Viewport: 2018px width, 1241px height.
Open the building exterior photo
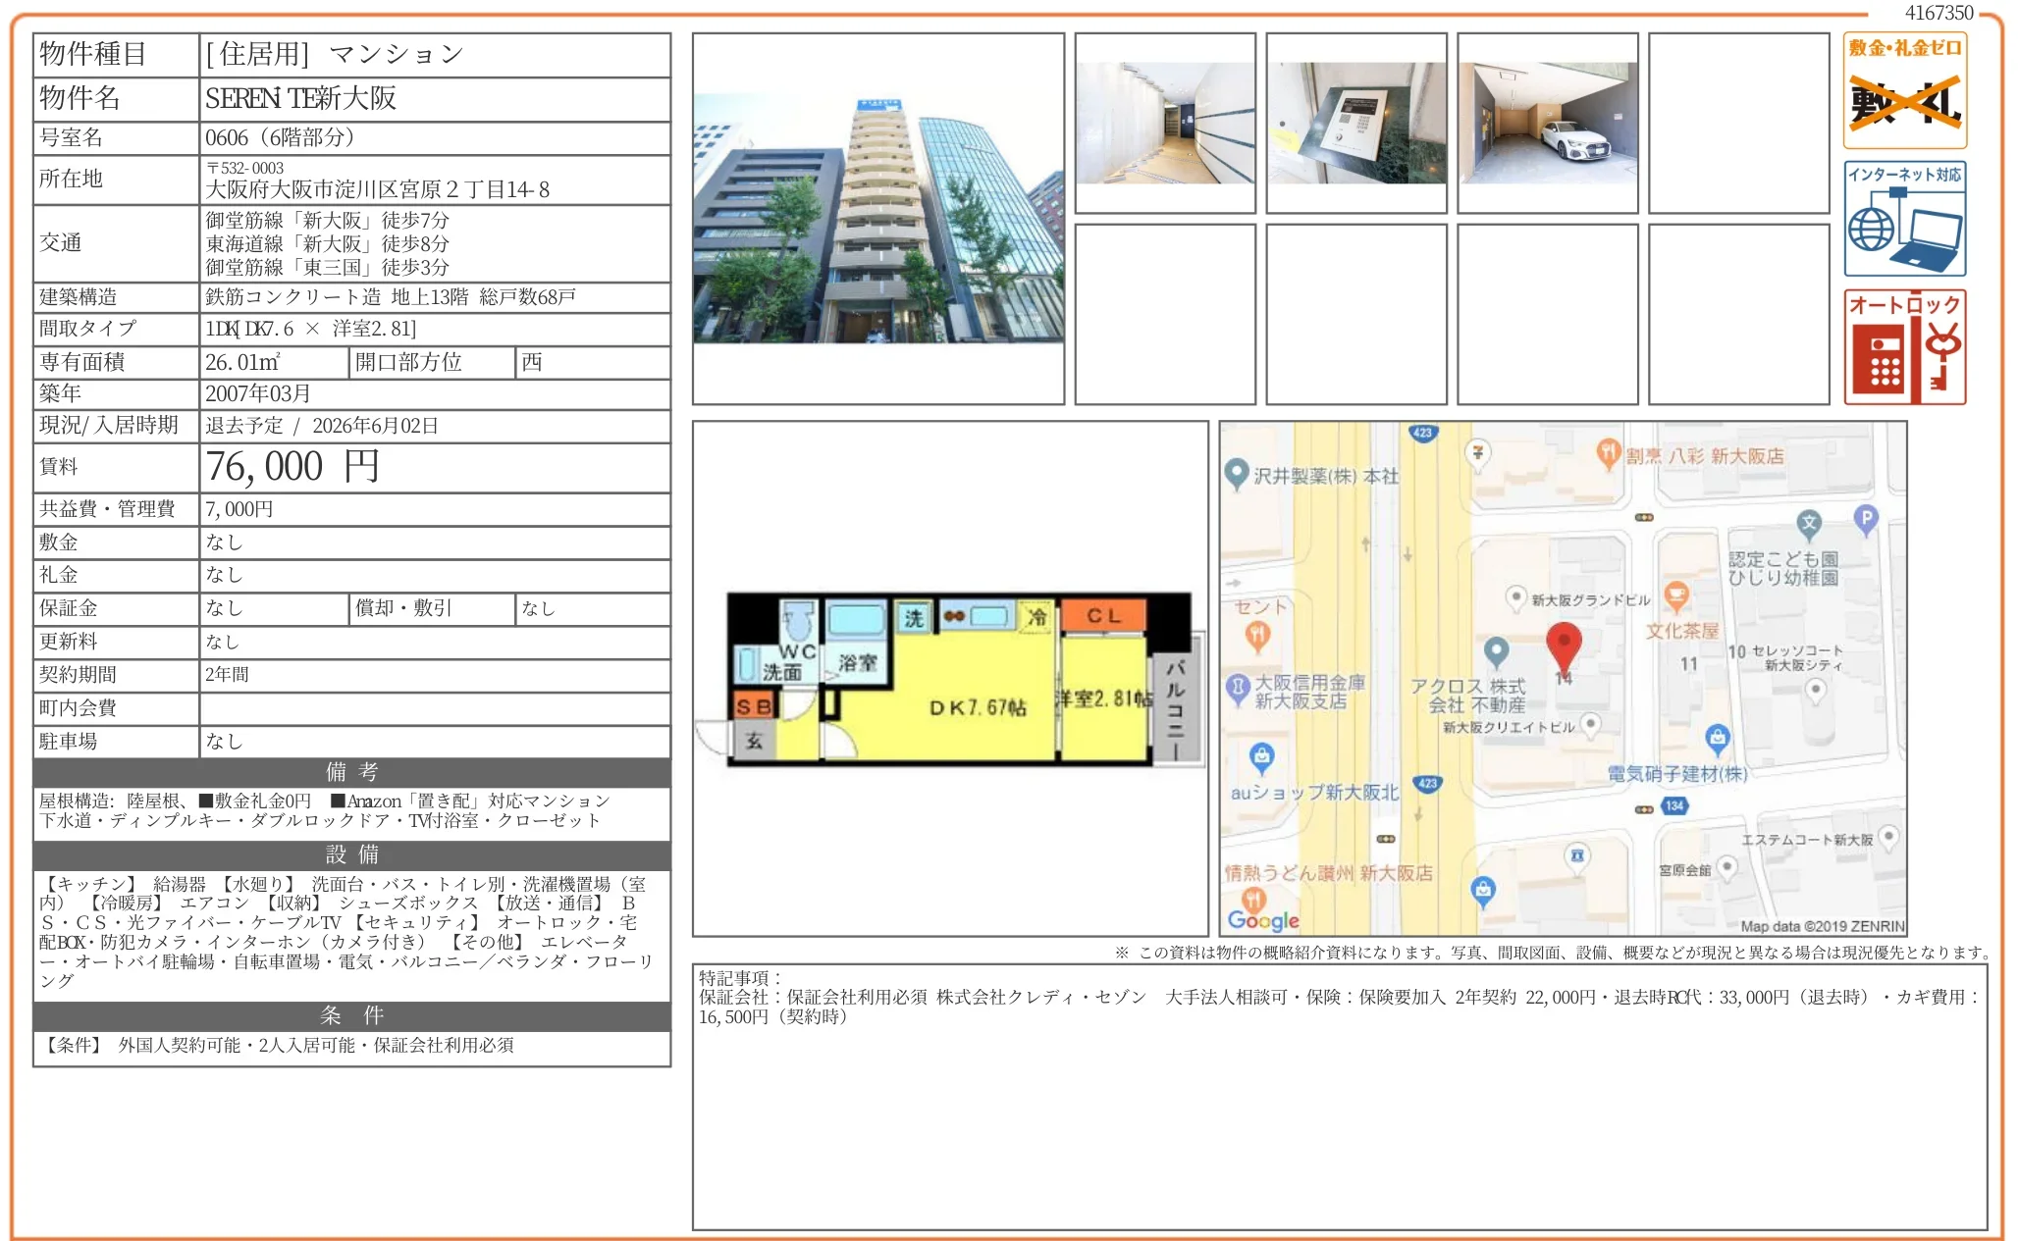(874, 216)
